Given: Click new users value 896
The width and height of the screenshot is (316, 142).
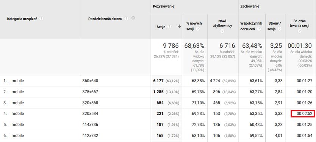Looking at the screenshot, I should pyautogui.click(x=217, y=92).
